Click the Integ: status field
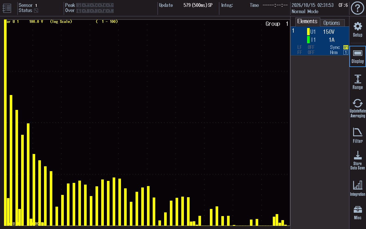 (227, 5)
